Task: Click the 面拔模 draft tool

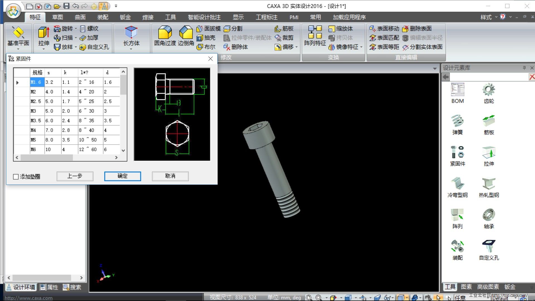Action: coord(208,28)
